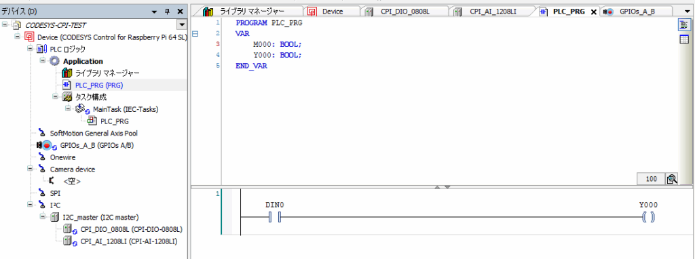Click the Y000 coil symbol in ladder rung

pyautogui.click(x=648, y=218)
